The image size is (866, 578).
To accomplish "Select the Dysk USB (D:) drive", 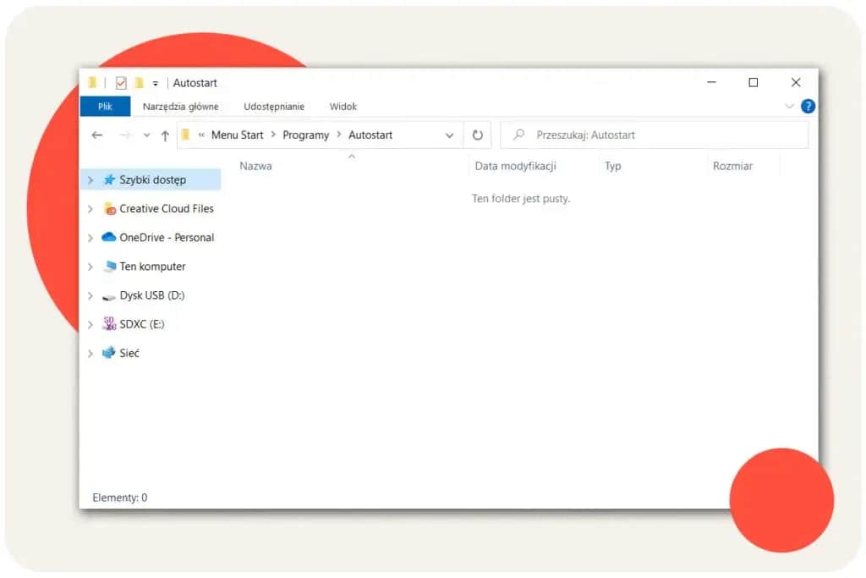I will pyautogui.click(x=148, y=295).
